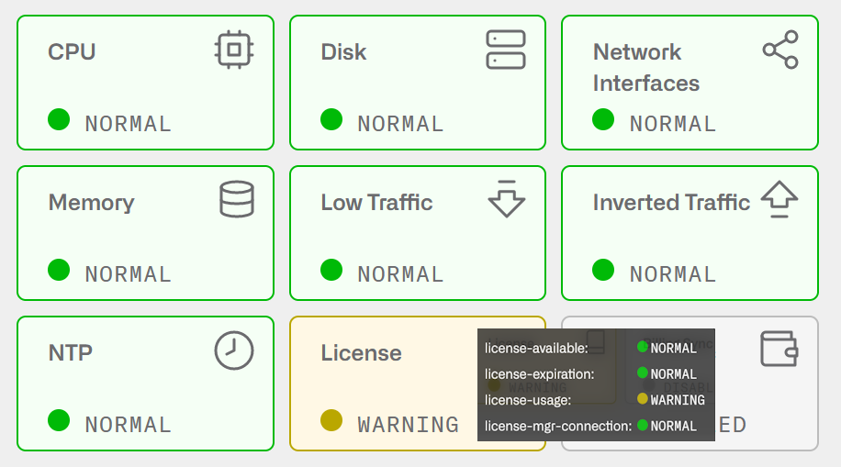Image resolution: width=841 pixels, height=467 pixels.
Task: Click the Inverted Traffic up-arrow icon
Action: [x=779, y=199]
